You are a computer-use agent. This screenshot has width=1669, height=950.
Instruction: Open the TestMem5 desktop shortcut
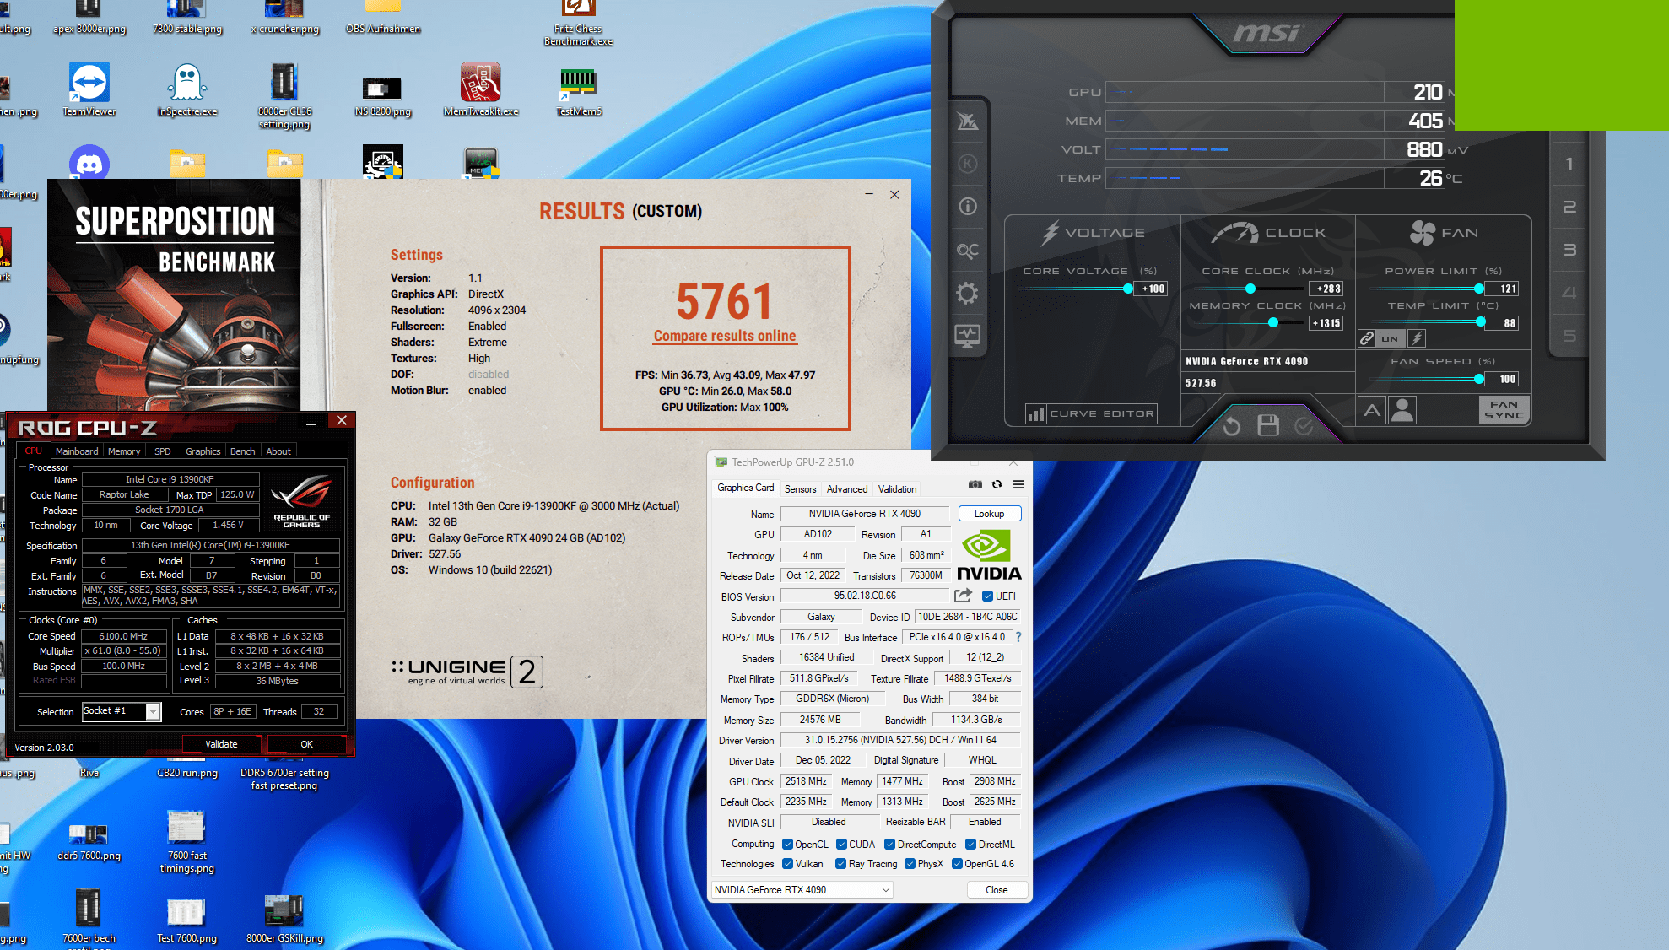coord(579,89)
